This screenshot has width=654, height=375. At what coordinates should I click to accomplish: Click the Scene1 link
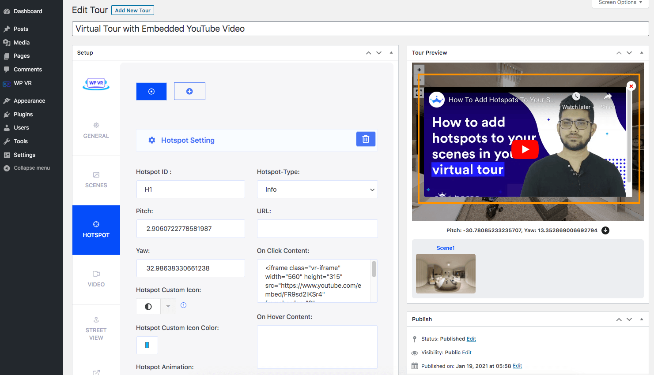446,248
